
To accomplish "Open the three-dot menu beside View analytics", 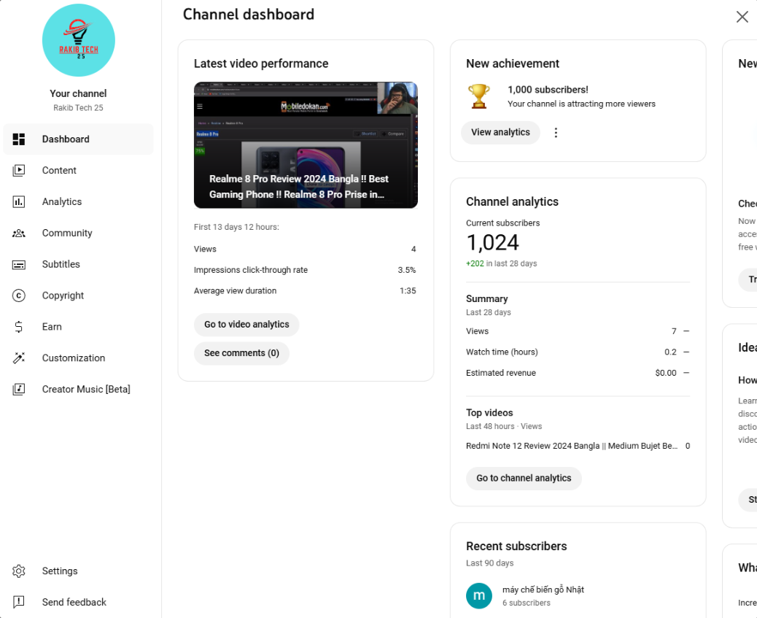I will (x=556, y=132).
